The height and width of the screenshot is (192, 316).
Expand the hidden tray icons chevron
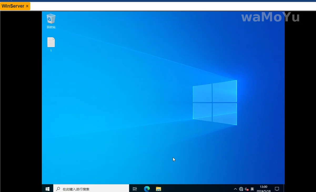pos(235,189)
